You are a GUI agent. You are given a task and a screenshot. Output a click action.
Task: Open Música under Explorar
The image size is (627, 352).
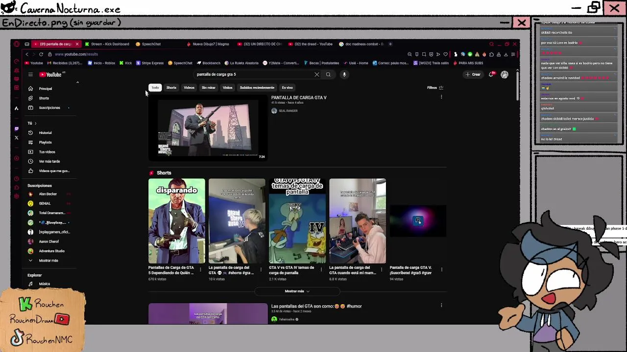pos(44,284)
